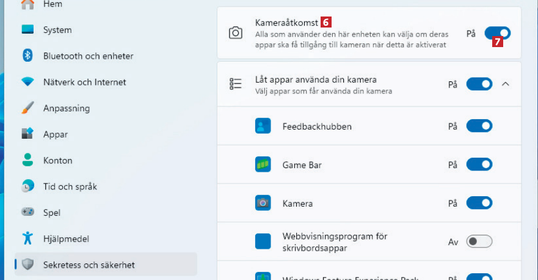Click the shield icon for Sekretess och säkerhet
This screenshot has height=280, width=538.
[x=28, y=264]
